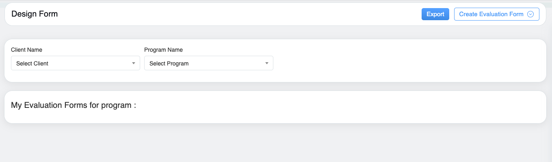The width and height of the screenshot is (552, 162).
Task: Click the Client Name field label
Action: click(x=26, y=50)
